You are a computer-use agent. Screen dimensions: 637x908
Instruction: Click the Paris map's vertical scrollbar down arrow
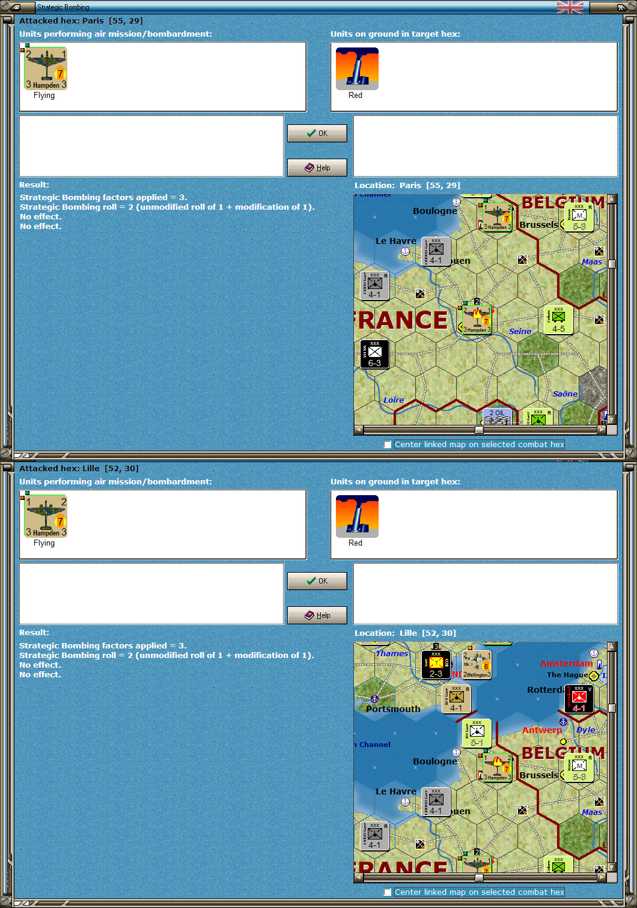click(612, 419)
